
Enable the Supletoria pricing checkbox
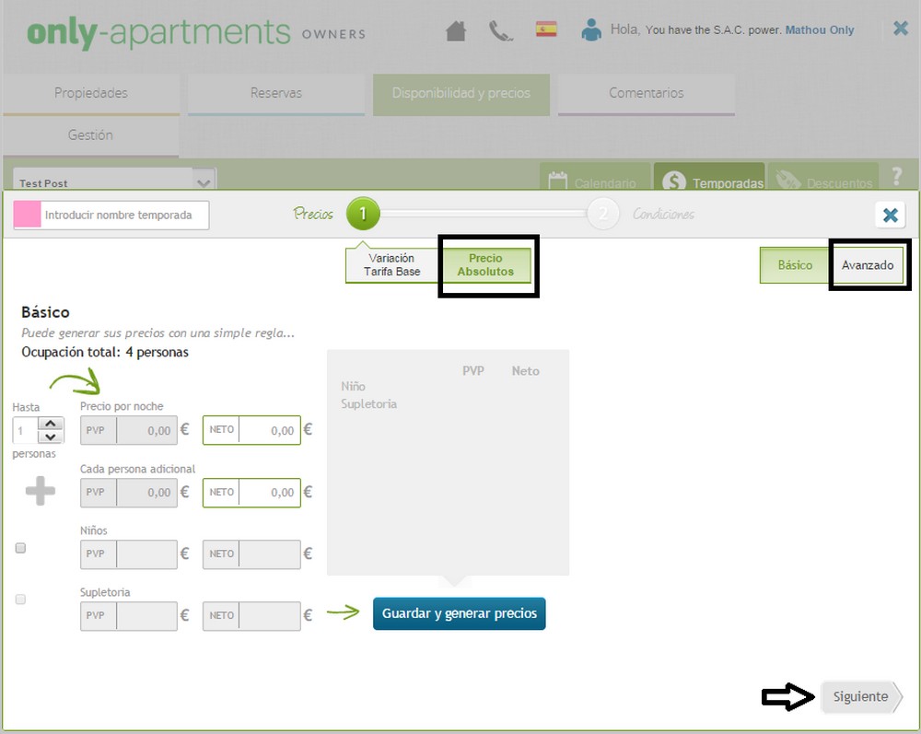[21, 600]
